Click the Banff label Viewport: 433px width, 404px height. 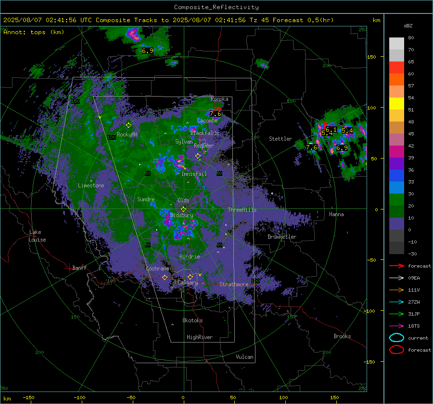(x=79, y=268)
